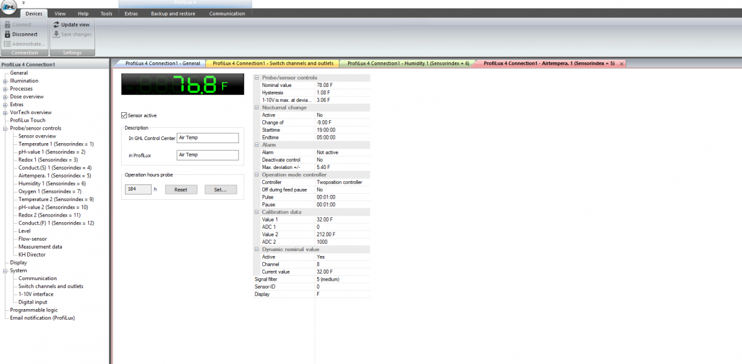Open the Devices ribbon tab
The height and width of the screenshot is (364, 742).
click(34, 14)
